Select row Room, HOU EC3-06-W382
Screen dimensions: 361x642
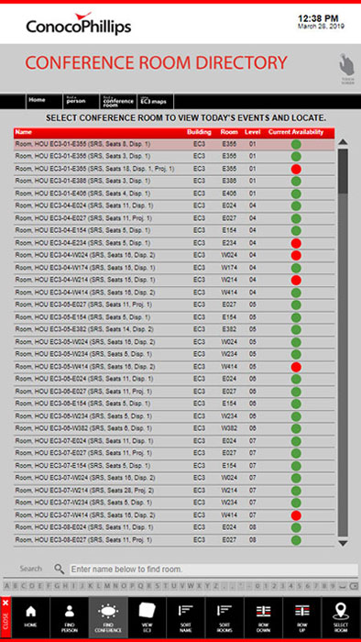click(x=174, y=428)
